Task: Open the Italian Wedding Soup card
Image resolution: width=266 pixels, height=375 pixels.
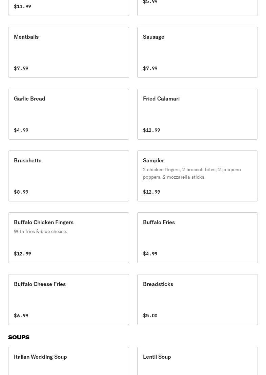Action: tap(68, 361)
